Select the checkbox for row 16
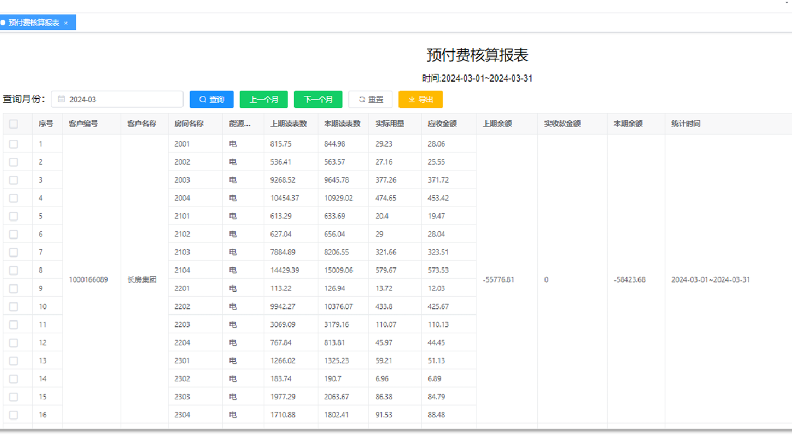This screenshot has height=436, width=792. 14,415
